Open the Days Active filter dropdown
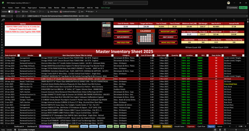Screen dimensions: 249x131 (x=223, y=56)
